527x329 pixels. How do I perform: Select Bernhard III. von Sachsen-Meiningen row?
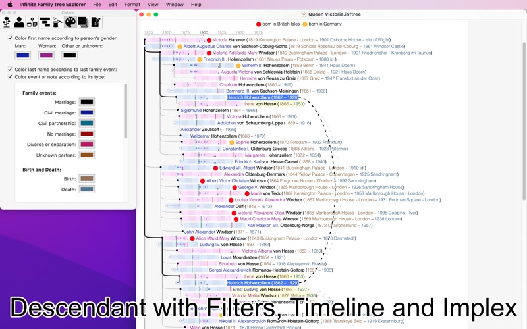click(276, 91)
